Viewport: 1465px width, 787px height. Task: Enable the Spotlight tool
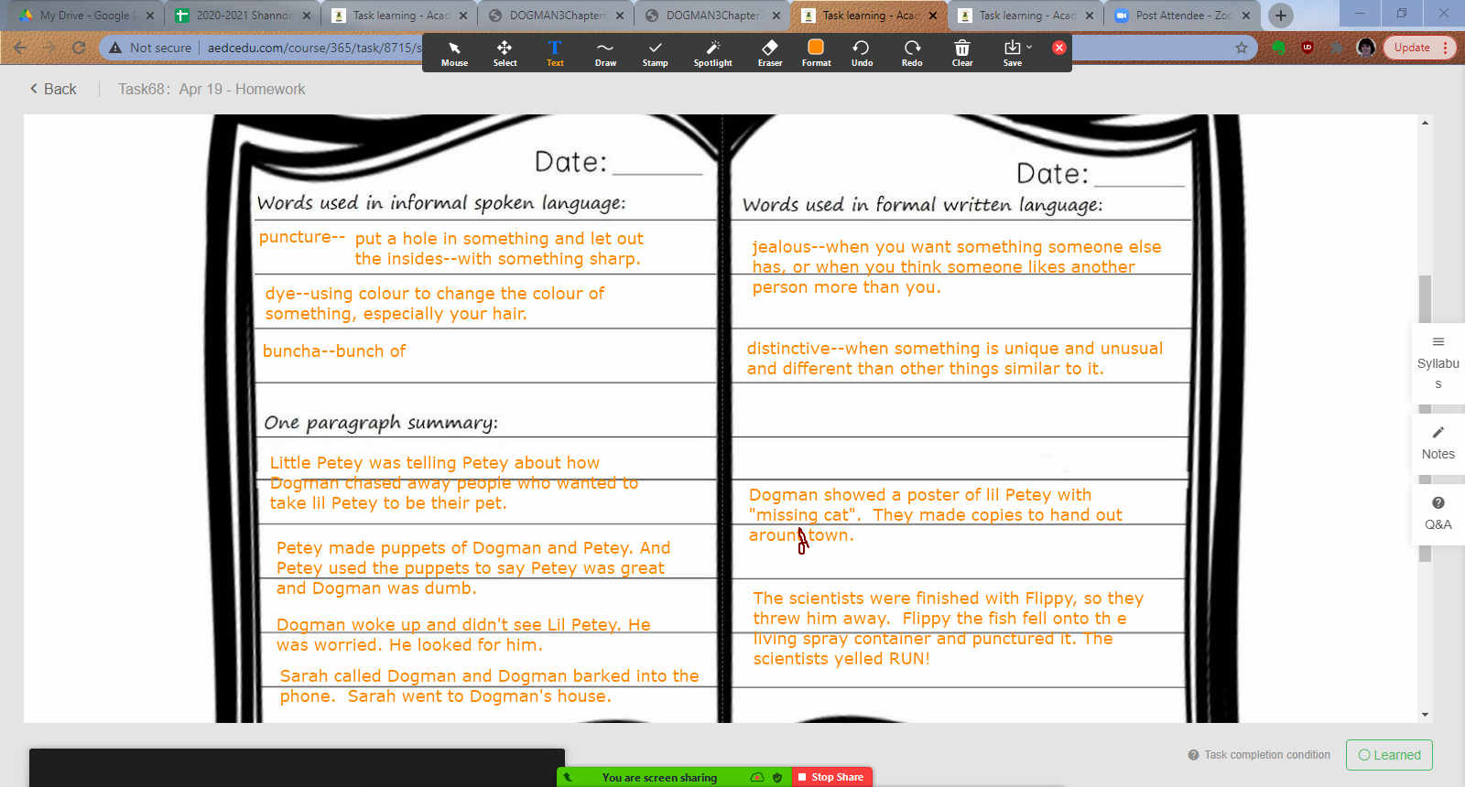712,54
